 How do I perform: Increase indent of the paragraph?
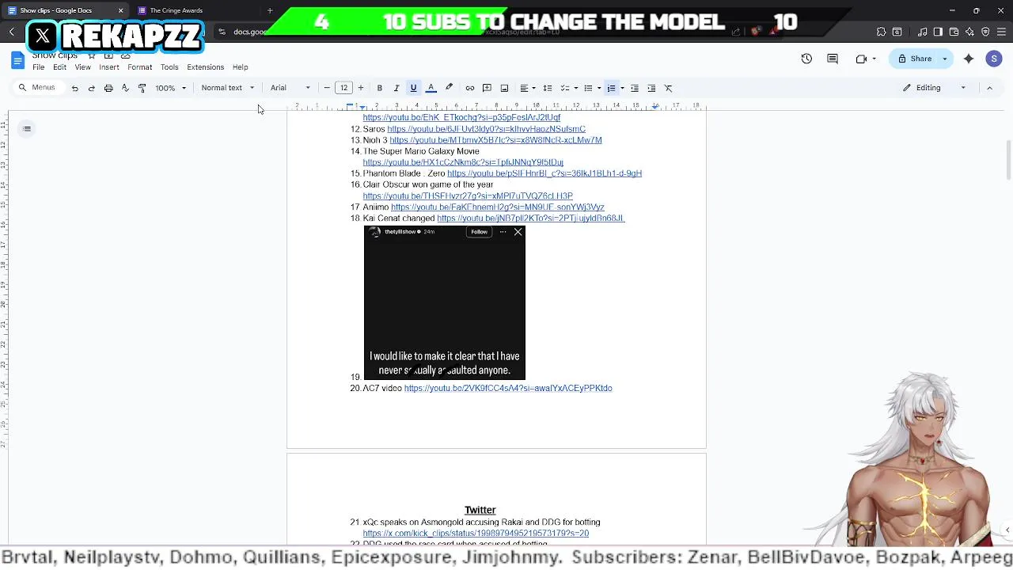click(651, 88)
